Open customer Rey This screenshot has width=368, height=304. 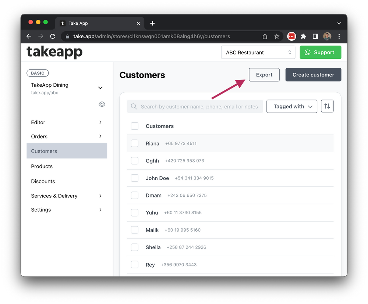coord(150,265)
